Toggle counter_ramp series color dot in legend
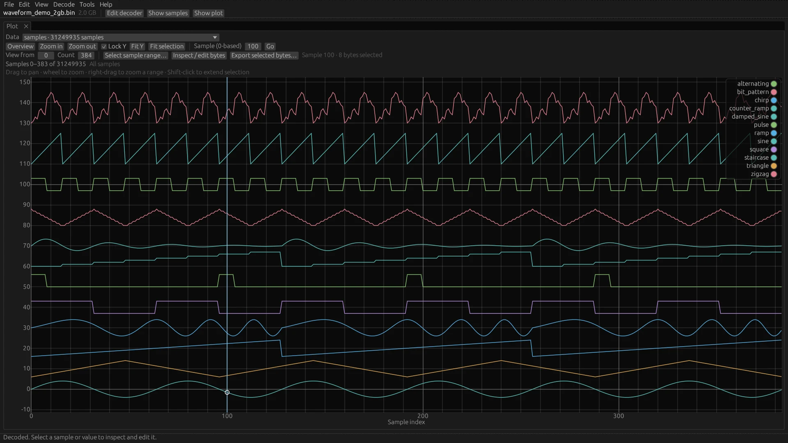This screenshot has width=788, height=443. [x=774, y=109]
